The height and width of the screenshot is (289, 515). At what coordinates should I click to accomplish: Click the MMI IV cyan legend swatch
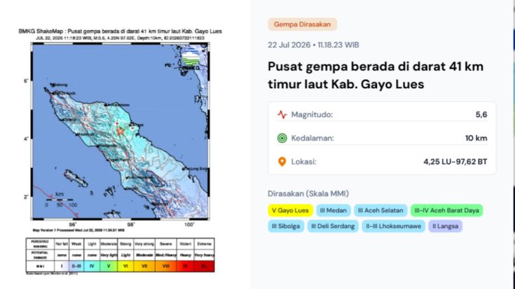(92, 266)
